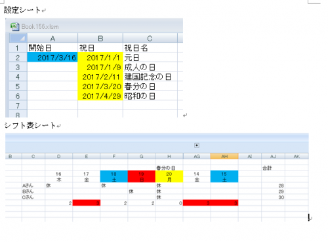
Task: Select the yellow 2017/3/20 cell
Action: [x=100, y=86]
